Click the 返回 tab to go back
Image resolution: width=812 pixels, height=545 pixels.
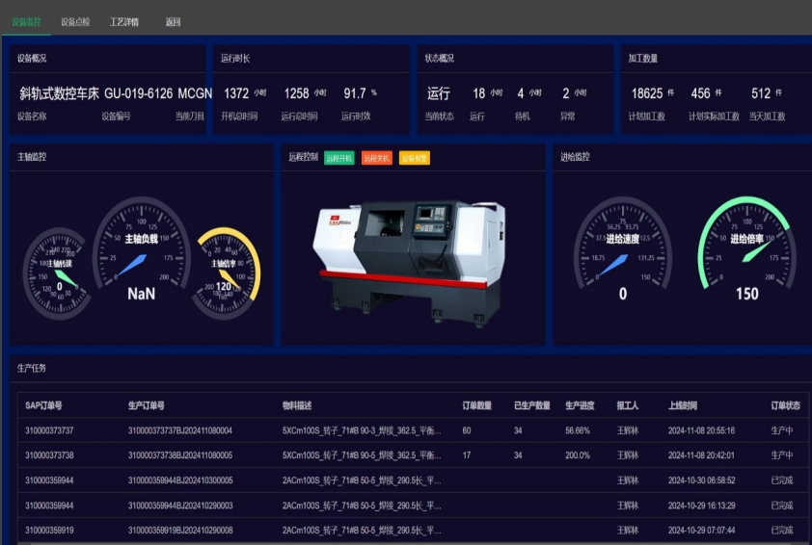[173, 21]
